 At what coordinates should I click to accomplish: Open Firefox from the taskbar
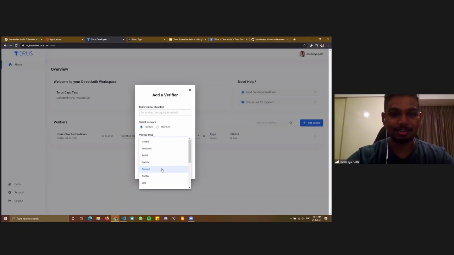click(x=107, y=219)
